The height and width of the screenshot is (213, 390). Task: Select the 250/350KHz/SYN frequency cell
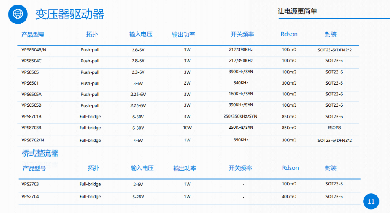(x=240, y=116)
